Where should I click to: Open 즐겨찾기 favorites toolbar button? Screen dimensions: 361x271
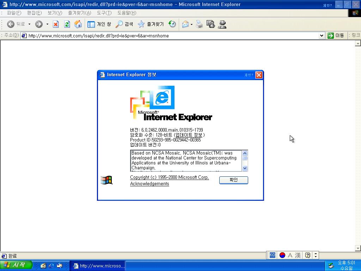point(151,24)
